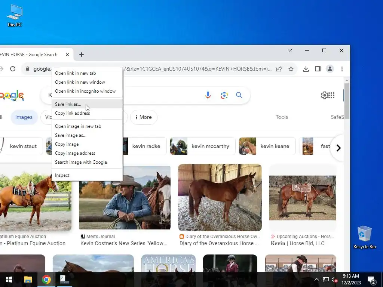Image resolution: width=383 pixels, height=287 pixels.
Task: Open the Recycle Bin desktop icon
Action: 364,237
